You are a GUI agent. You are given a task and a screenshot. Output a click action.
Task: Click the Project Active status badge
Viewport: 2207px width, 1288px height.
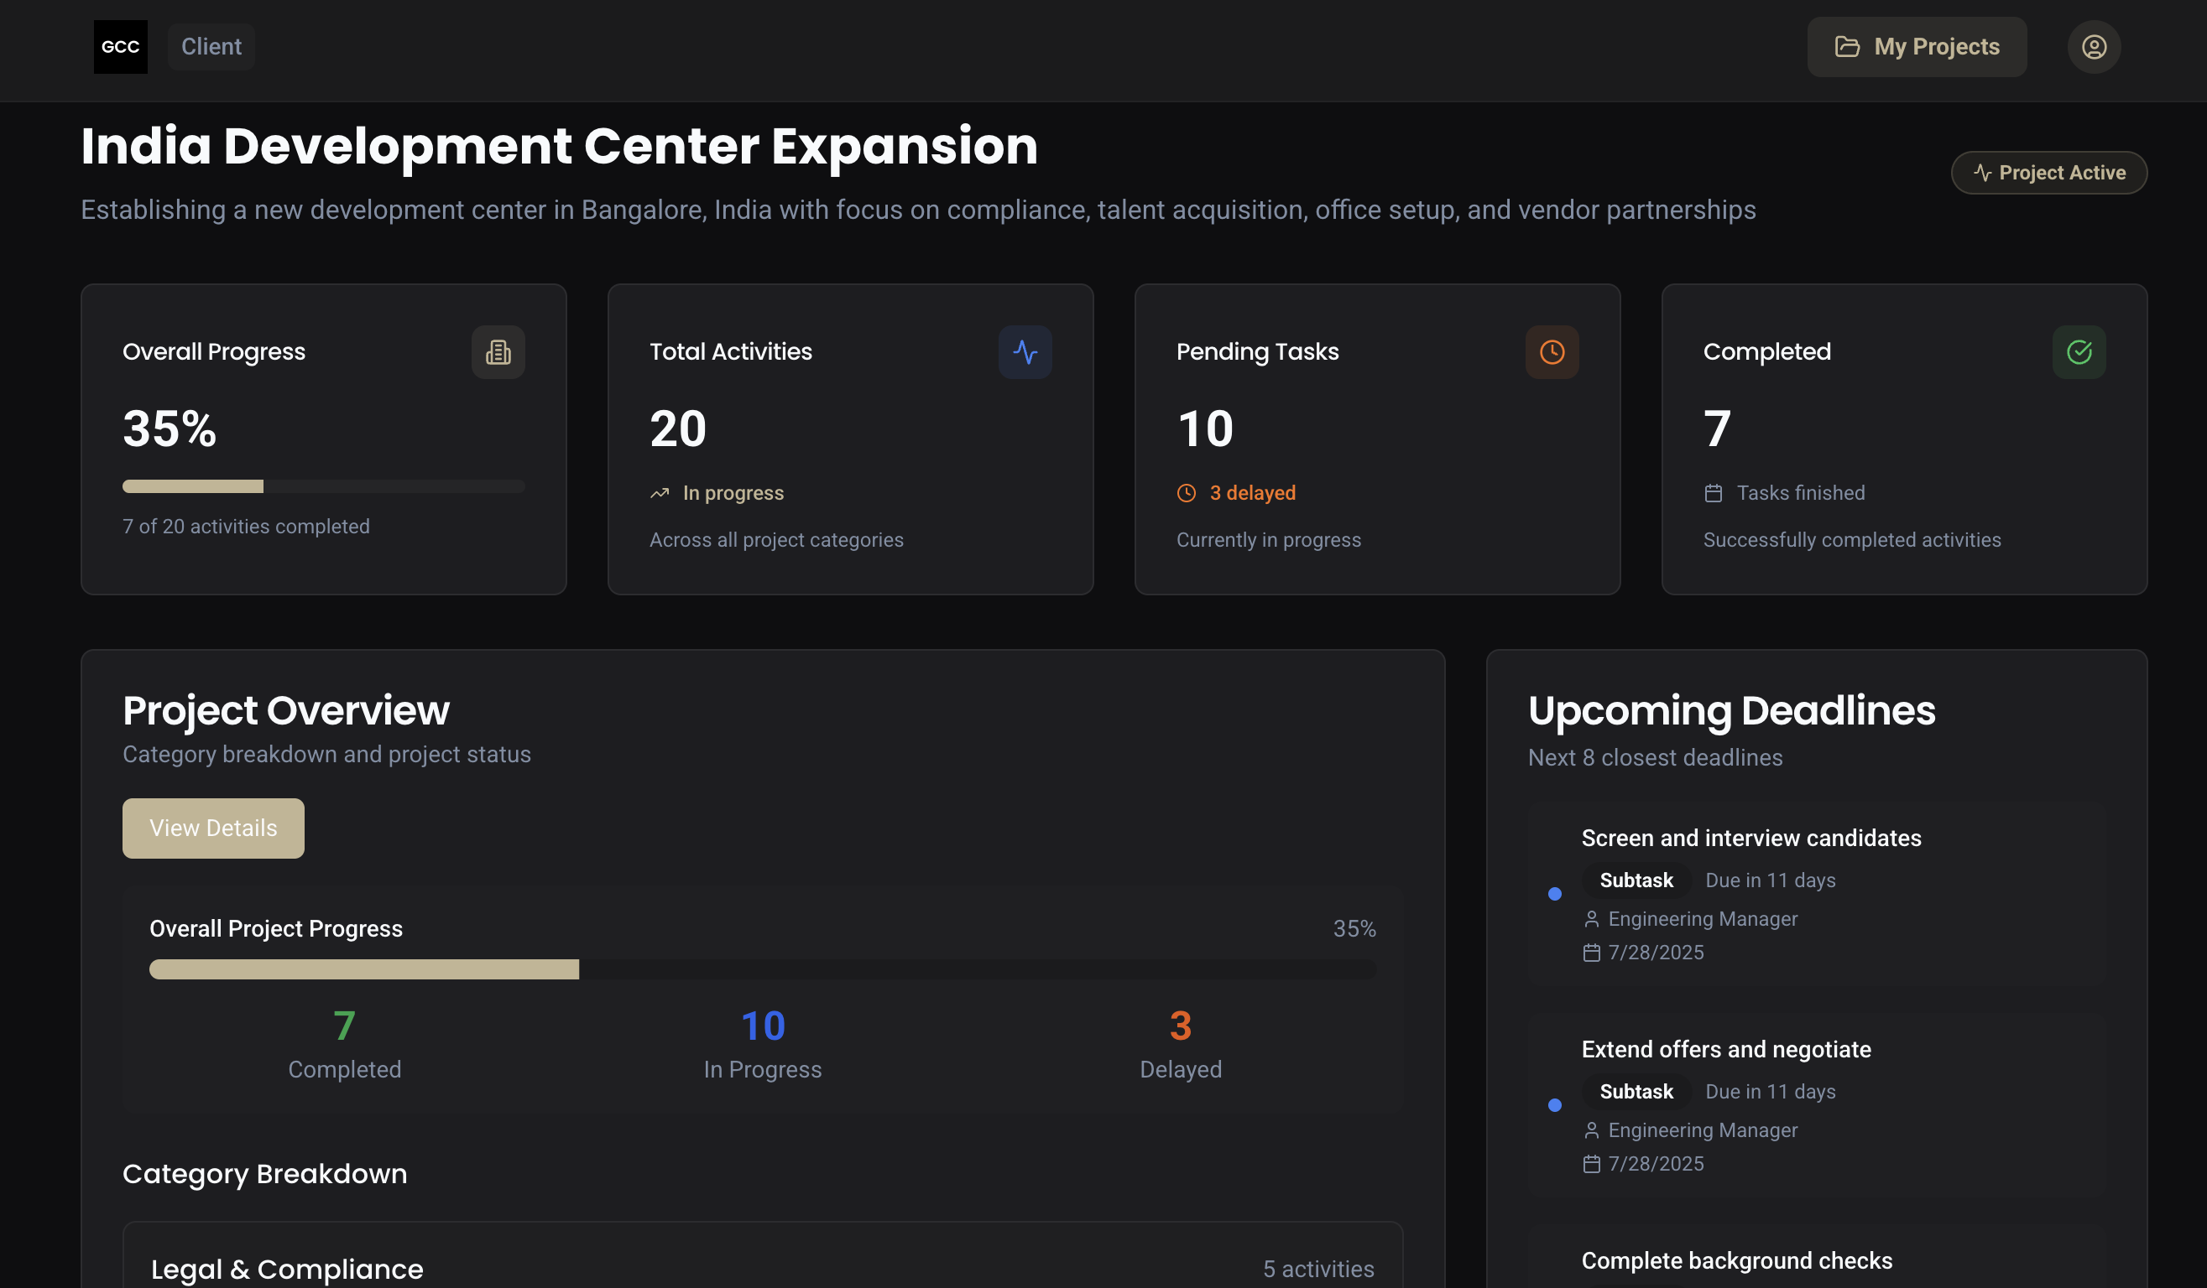pyautogui.click(x=2048, y=173)
